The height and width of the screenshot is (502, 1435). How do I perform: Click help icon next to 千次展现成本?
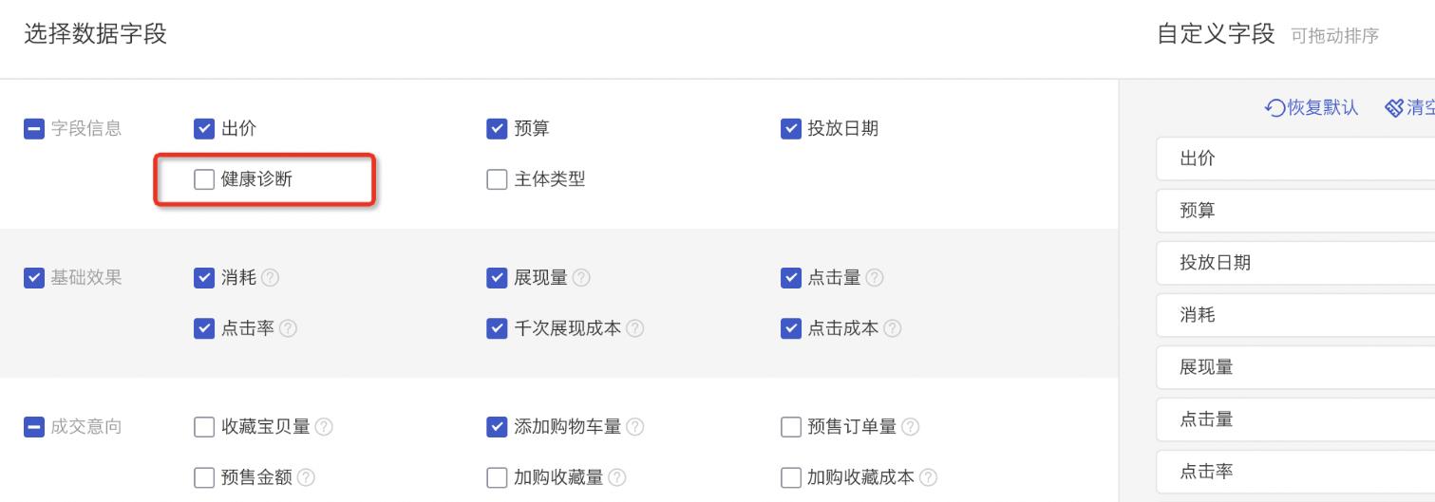pos(636,327)
